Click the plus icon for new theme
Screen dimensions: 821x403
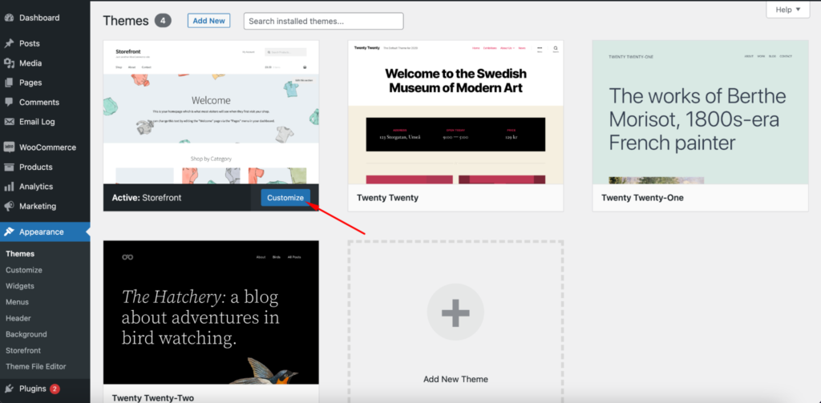[x=455, y=312]
